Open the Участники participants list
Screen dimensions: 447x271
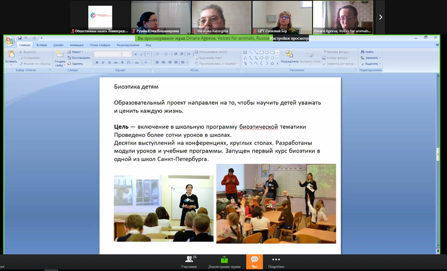[189, 262]
